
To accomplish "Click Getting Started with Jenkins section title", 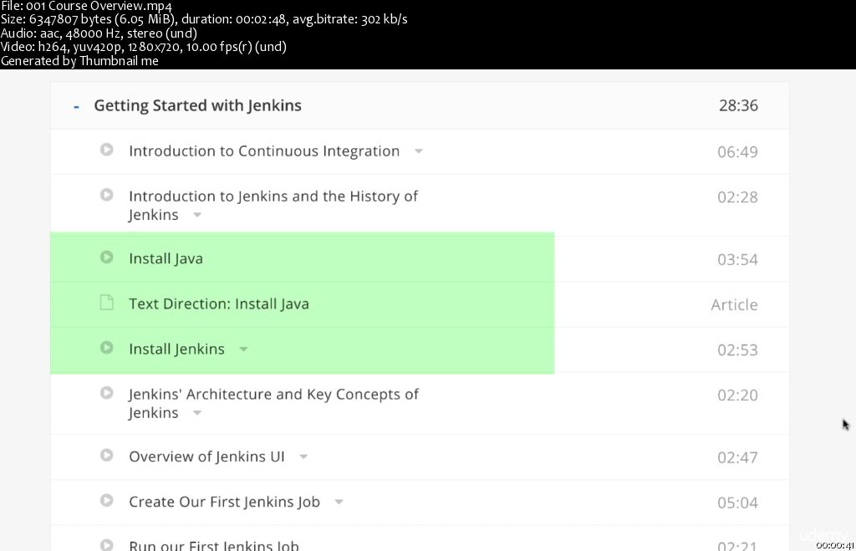I will (x=197, y=105).
